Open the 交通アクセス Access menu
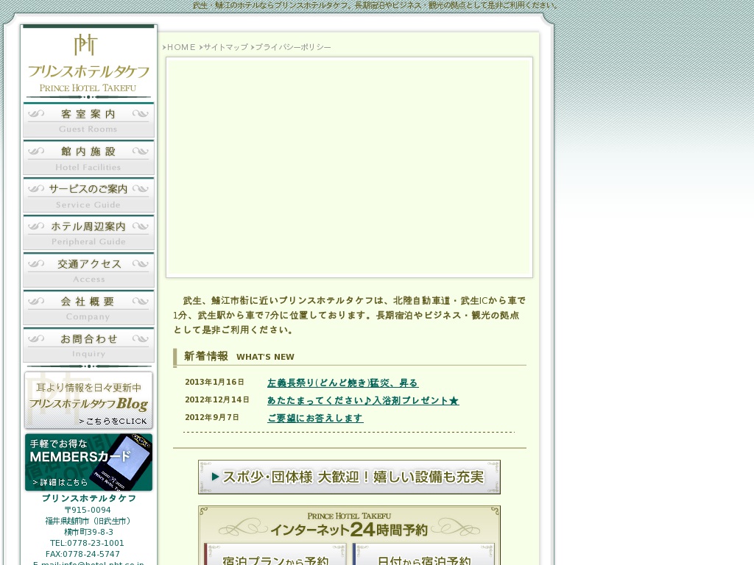The image size is (754, 565). [x=88, y=270]
